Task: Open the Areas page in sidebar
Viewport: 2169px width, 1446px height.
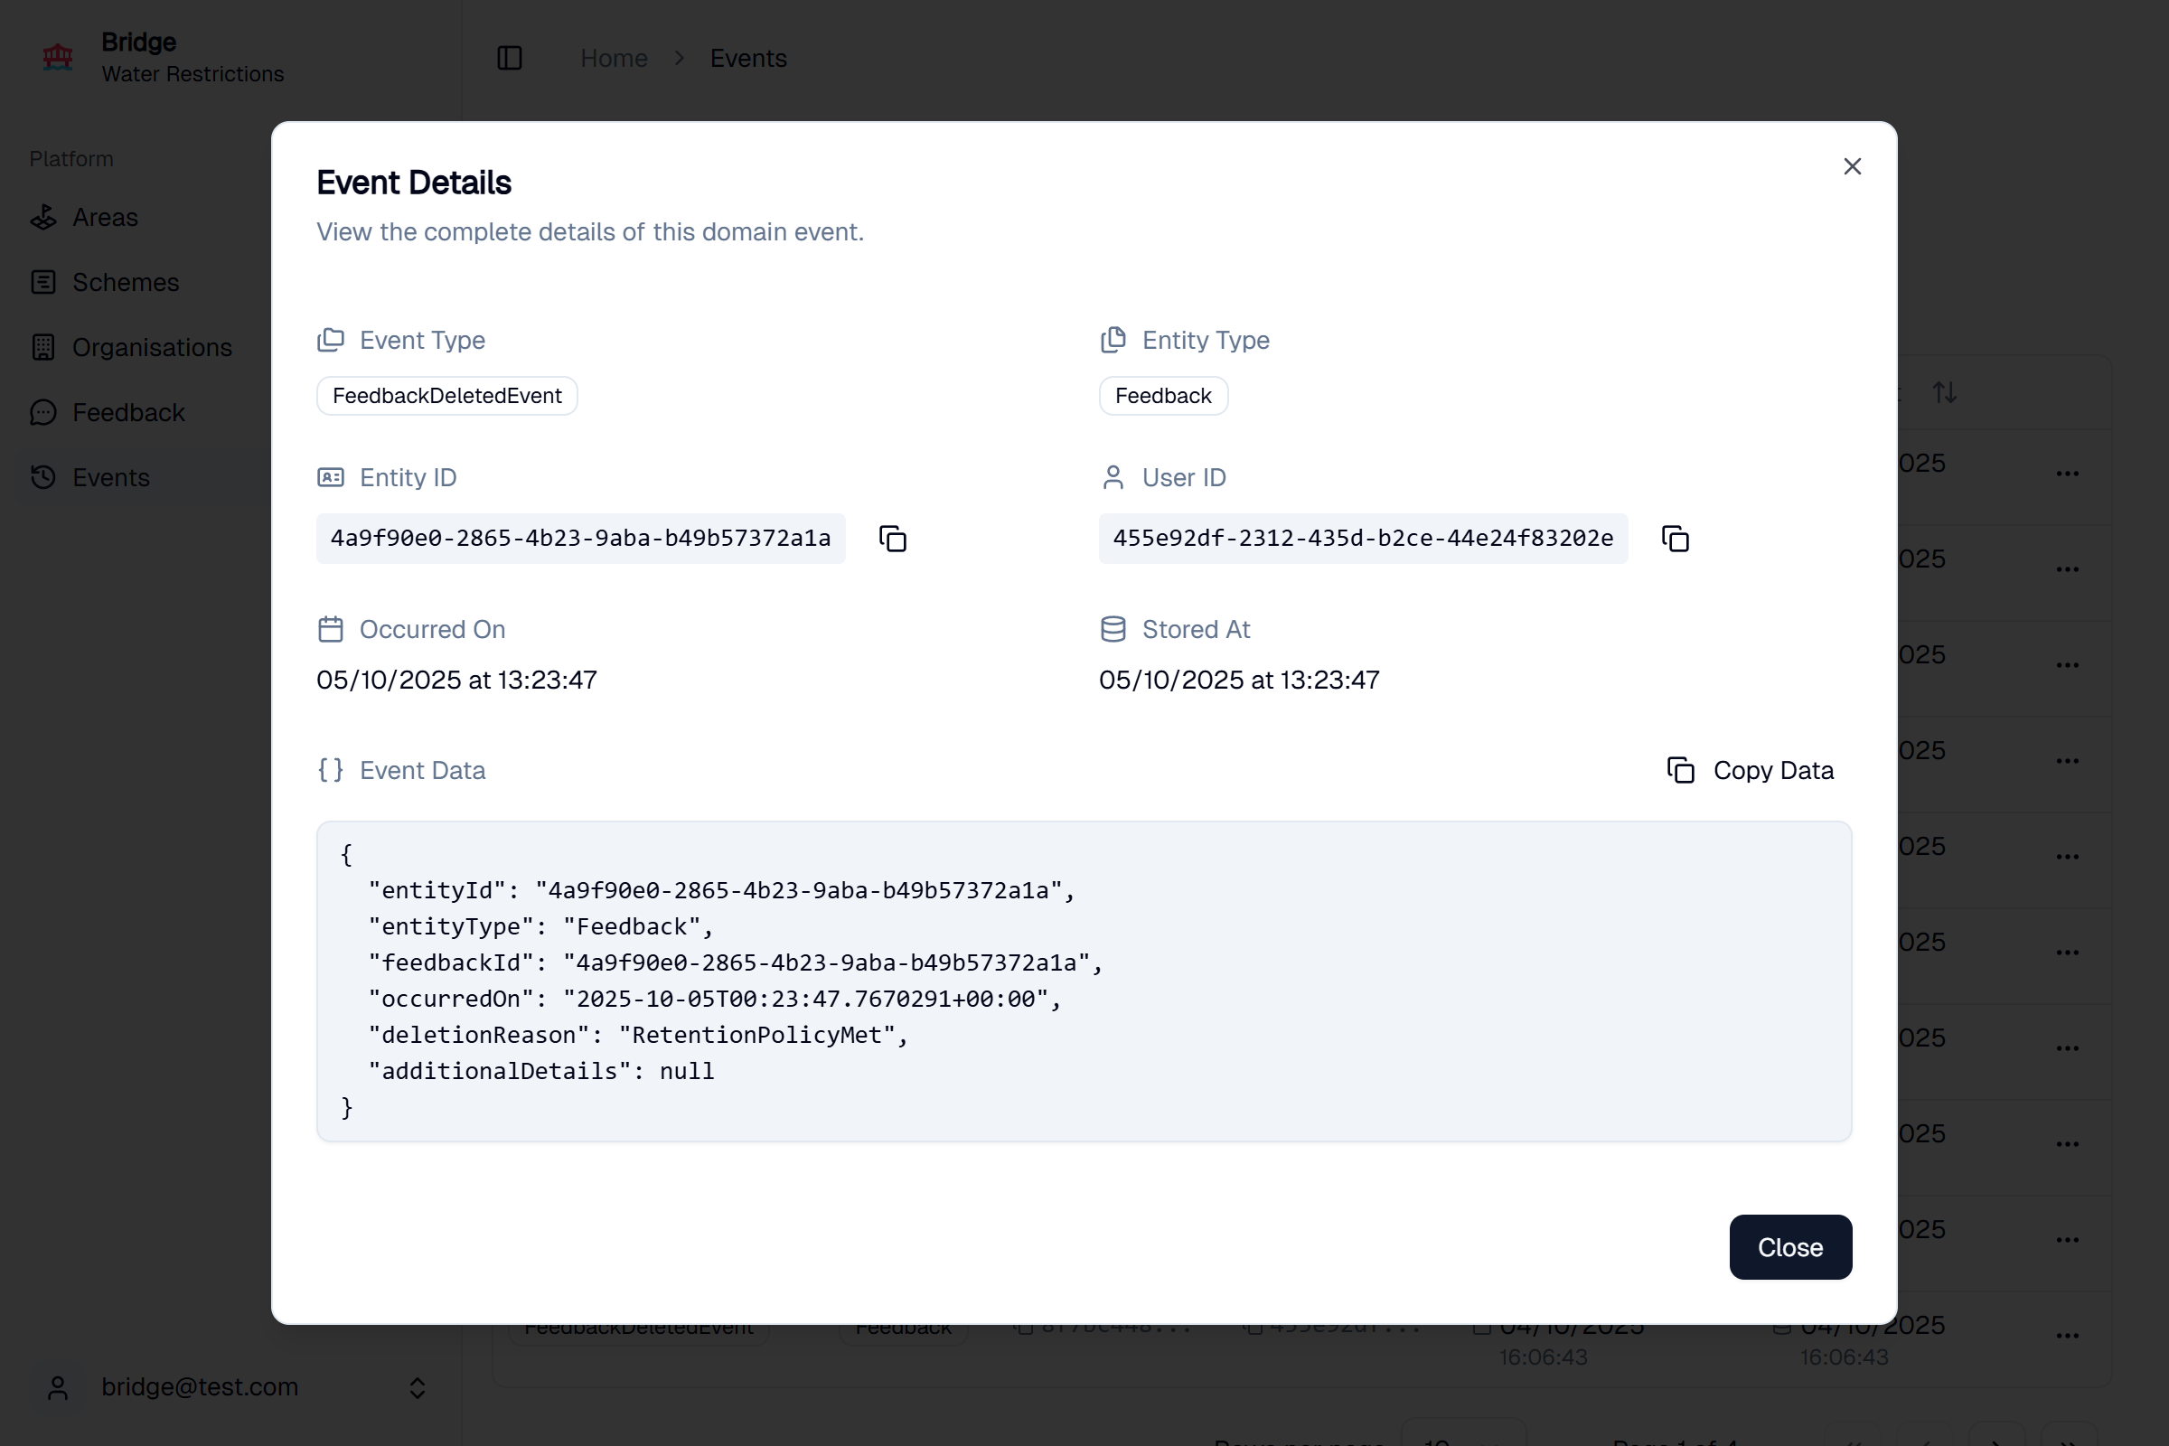Action: click(x=105, y=218)
